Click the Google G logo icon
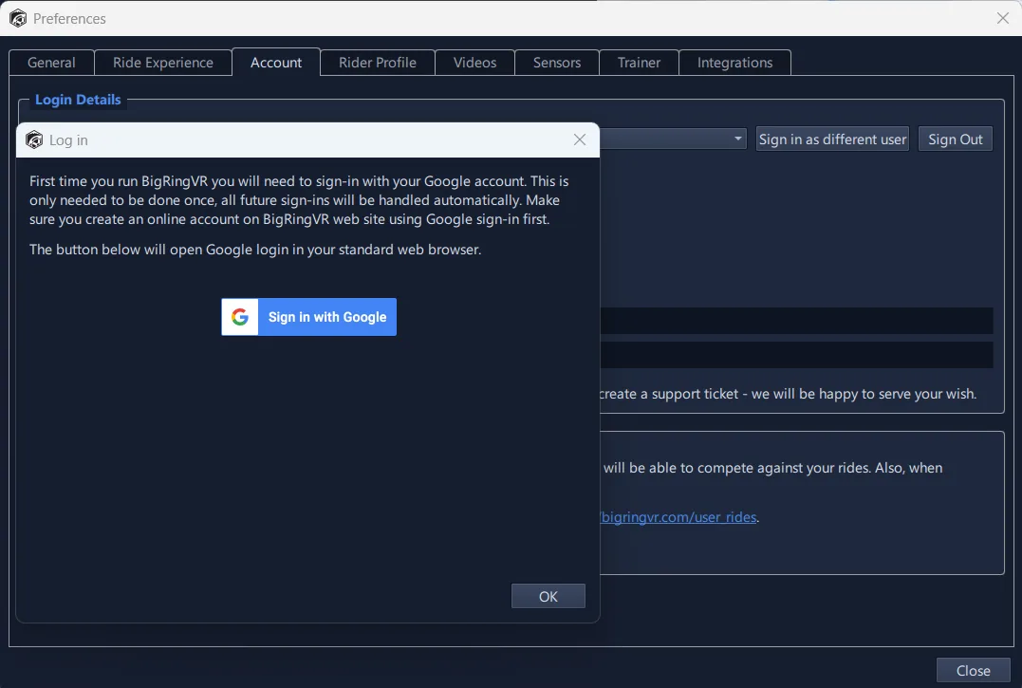The height and width of the screenshot is (688, 1022). point(240,317)
